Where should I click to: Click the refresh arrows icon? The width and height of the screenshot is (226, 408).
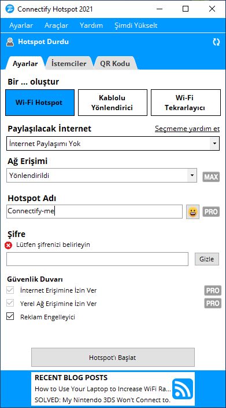[x=216, y=42]
